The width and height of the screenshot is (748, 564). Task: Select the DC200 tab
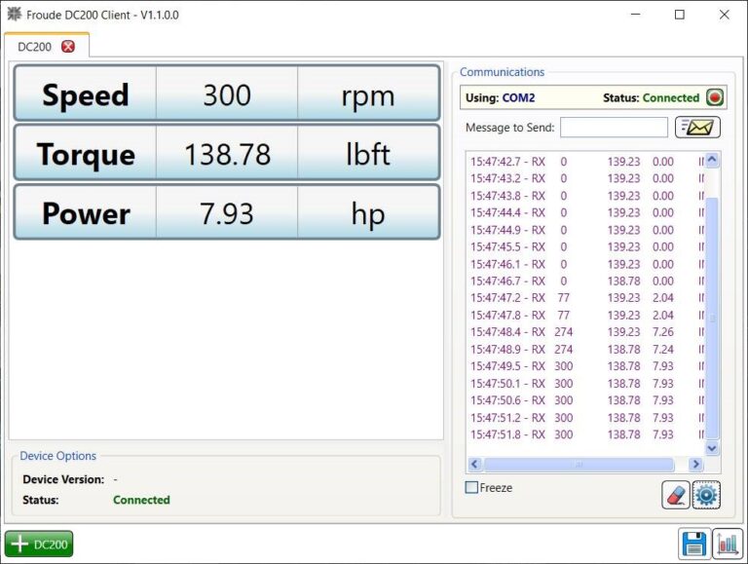(47, 46)
